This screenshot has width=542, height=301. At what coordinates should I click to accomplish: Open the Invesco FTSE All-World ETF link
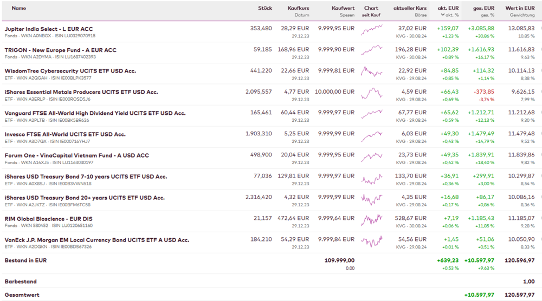point(65,134)
